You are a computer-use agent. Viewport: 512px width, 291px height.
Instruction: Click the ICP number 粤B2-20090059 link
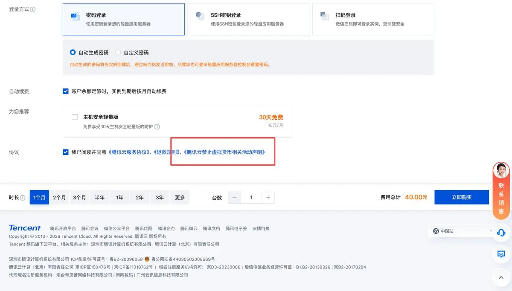(x=126, y=259)
